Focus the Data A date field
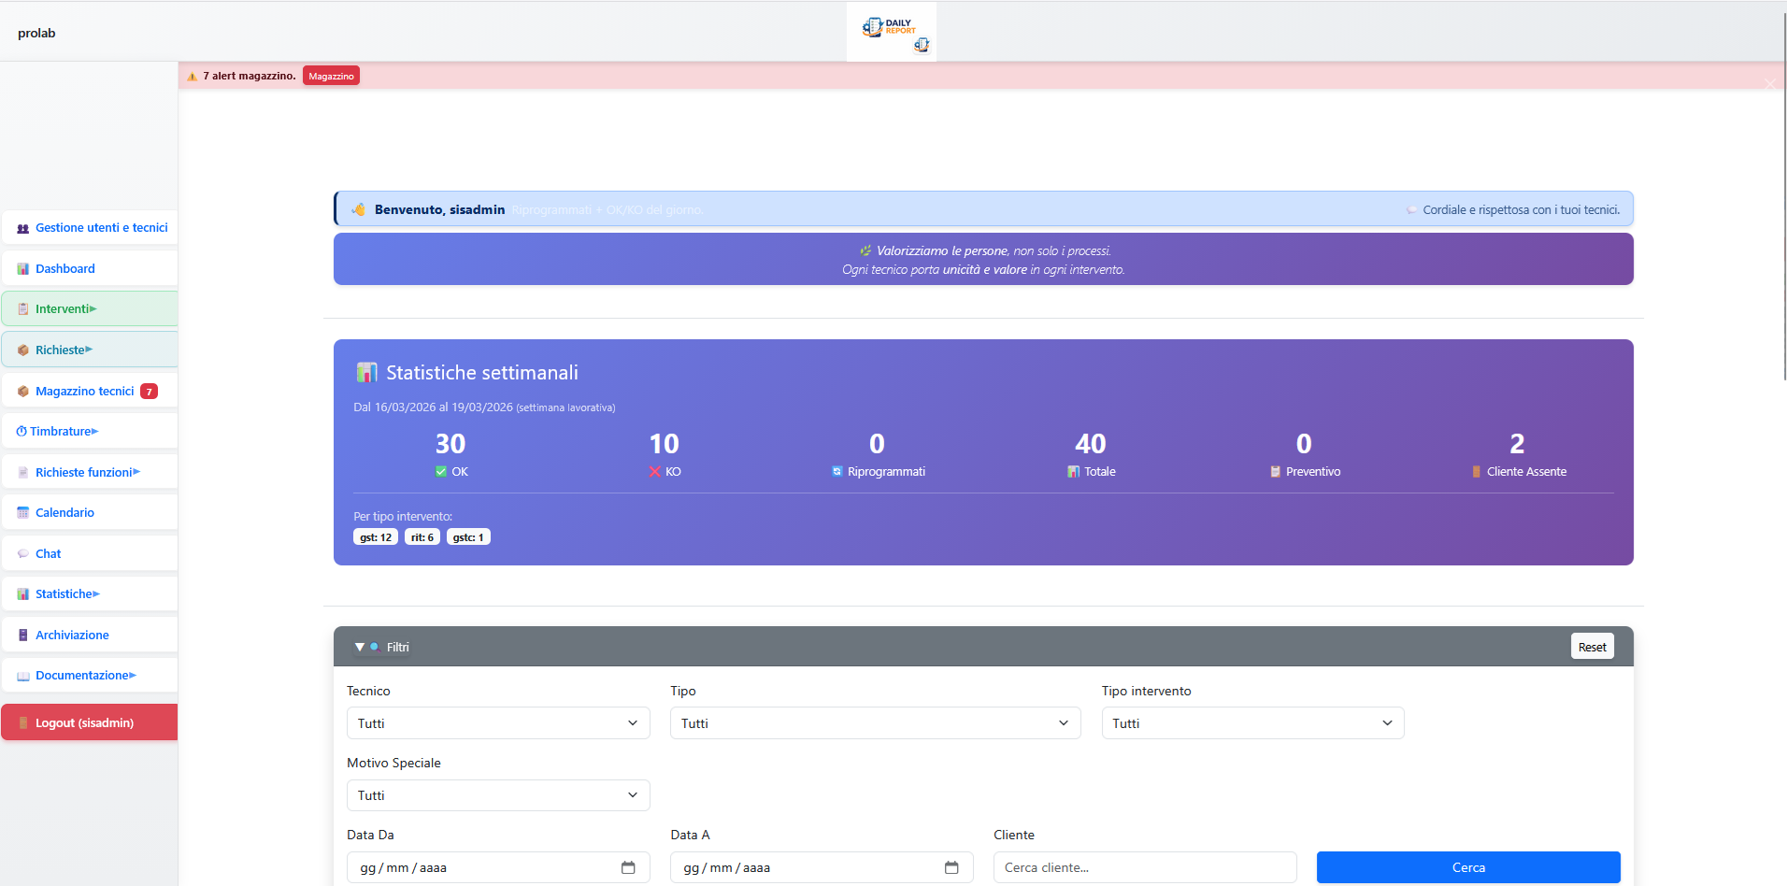The image size is (1787, 886). coord(822,868)
